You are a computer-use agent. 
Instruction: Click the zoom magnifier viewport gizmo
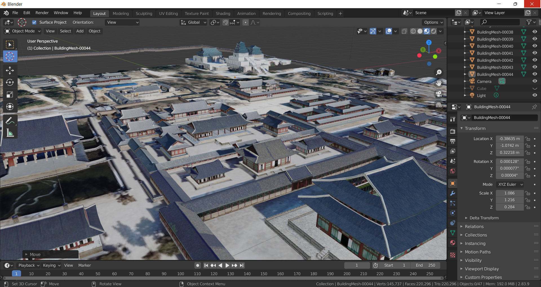click(x=439, y=72)
